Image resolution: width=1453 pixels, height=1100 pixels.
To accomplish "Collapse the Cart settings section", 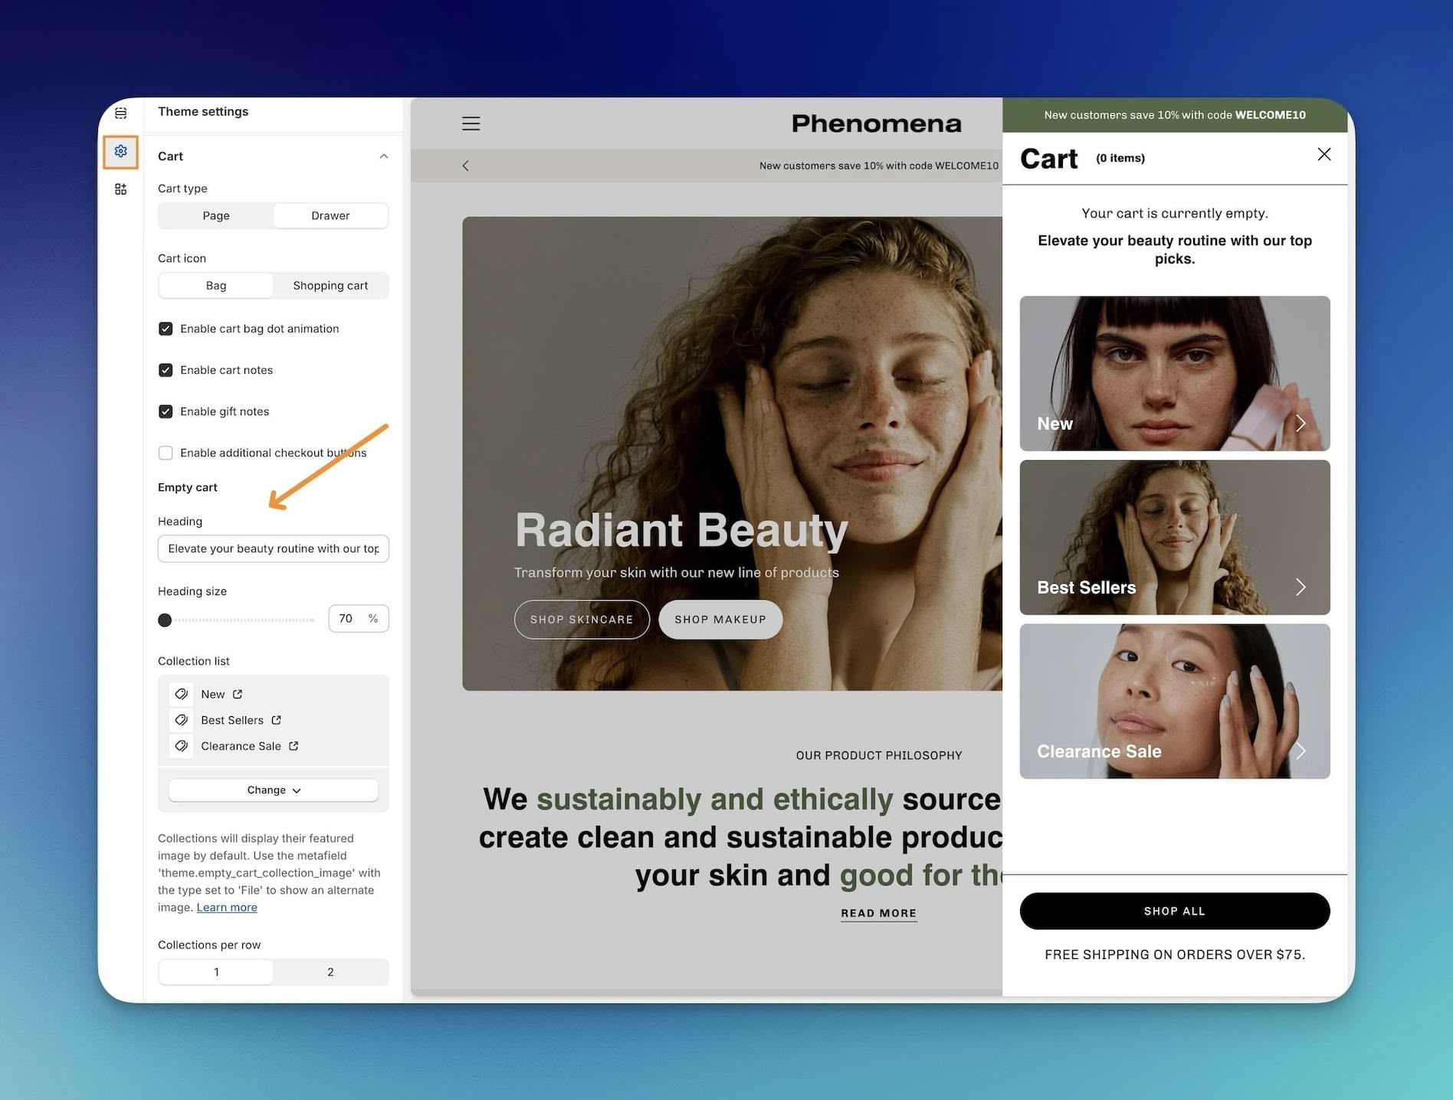I will 384,156.
